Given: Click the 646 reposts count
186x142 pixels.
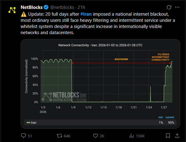Looking at the screenshot, I should 66,136.
